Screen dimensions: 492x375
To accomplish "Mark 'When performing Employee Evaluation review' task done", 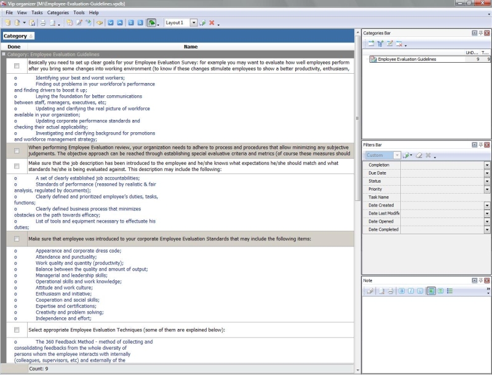I will pyautogui.click(x=17, y=151).
